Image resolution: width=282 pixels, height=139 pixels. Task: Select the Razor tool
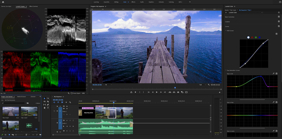pyautogui.click(x=48, y=102)
